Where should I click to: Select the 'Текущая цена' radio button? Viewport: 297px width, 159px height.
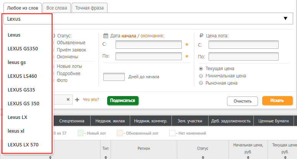coord(201,69)
